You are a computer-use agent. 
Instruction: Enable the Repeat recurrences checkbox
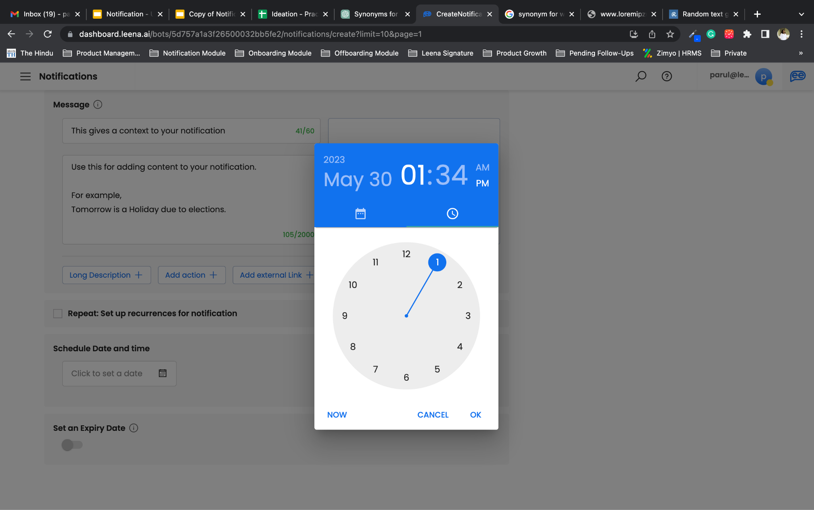point(58,313)
